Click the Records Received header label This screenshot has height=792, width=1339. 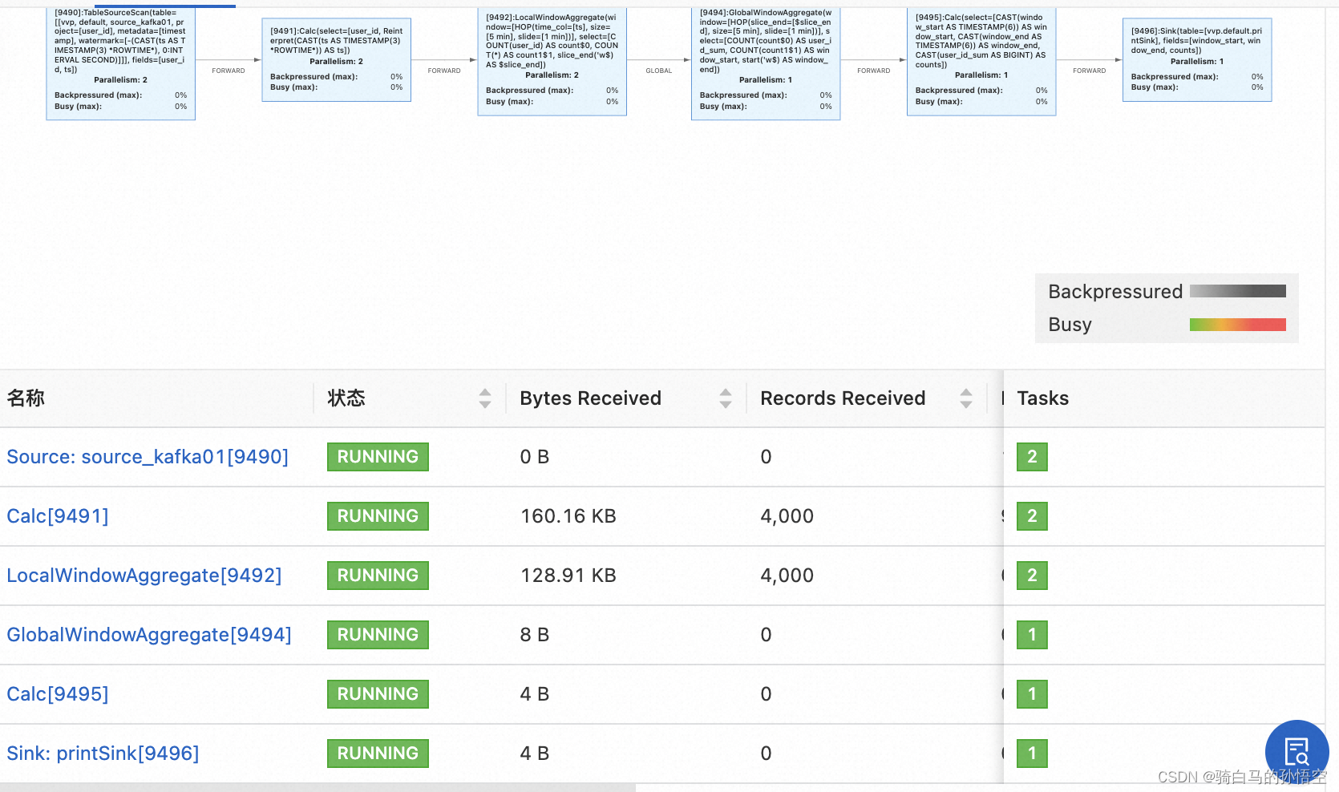coord(843,398)
